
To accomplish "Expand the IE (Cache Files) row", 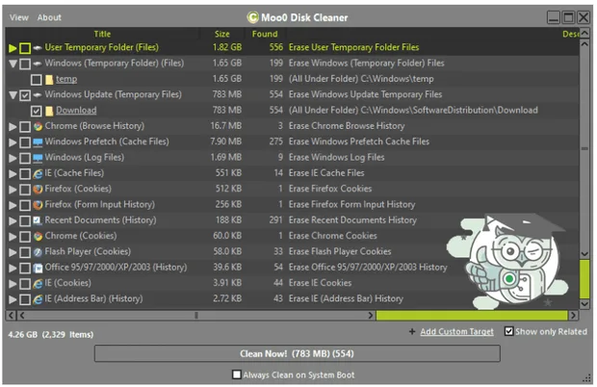I will pos(13,173).
